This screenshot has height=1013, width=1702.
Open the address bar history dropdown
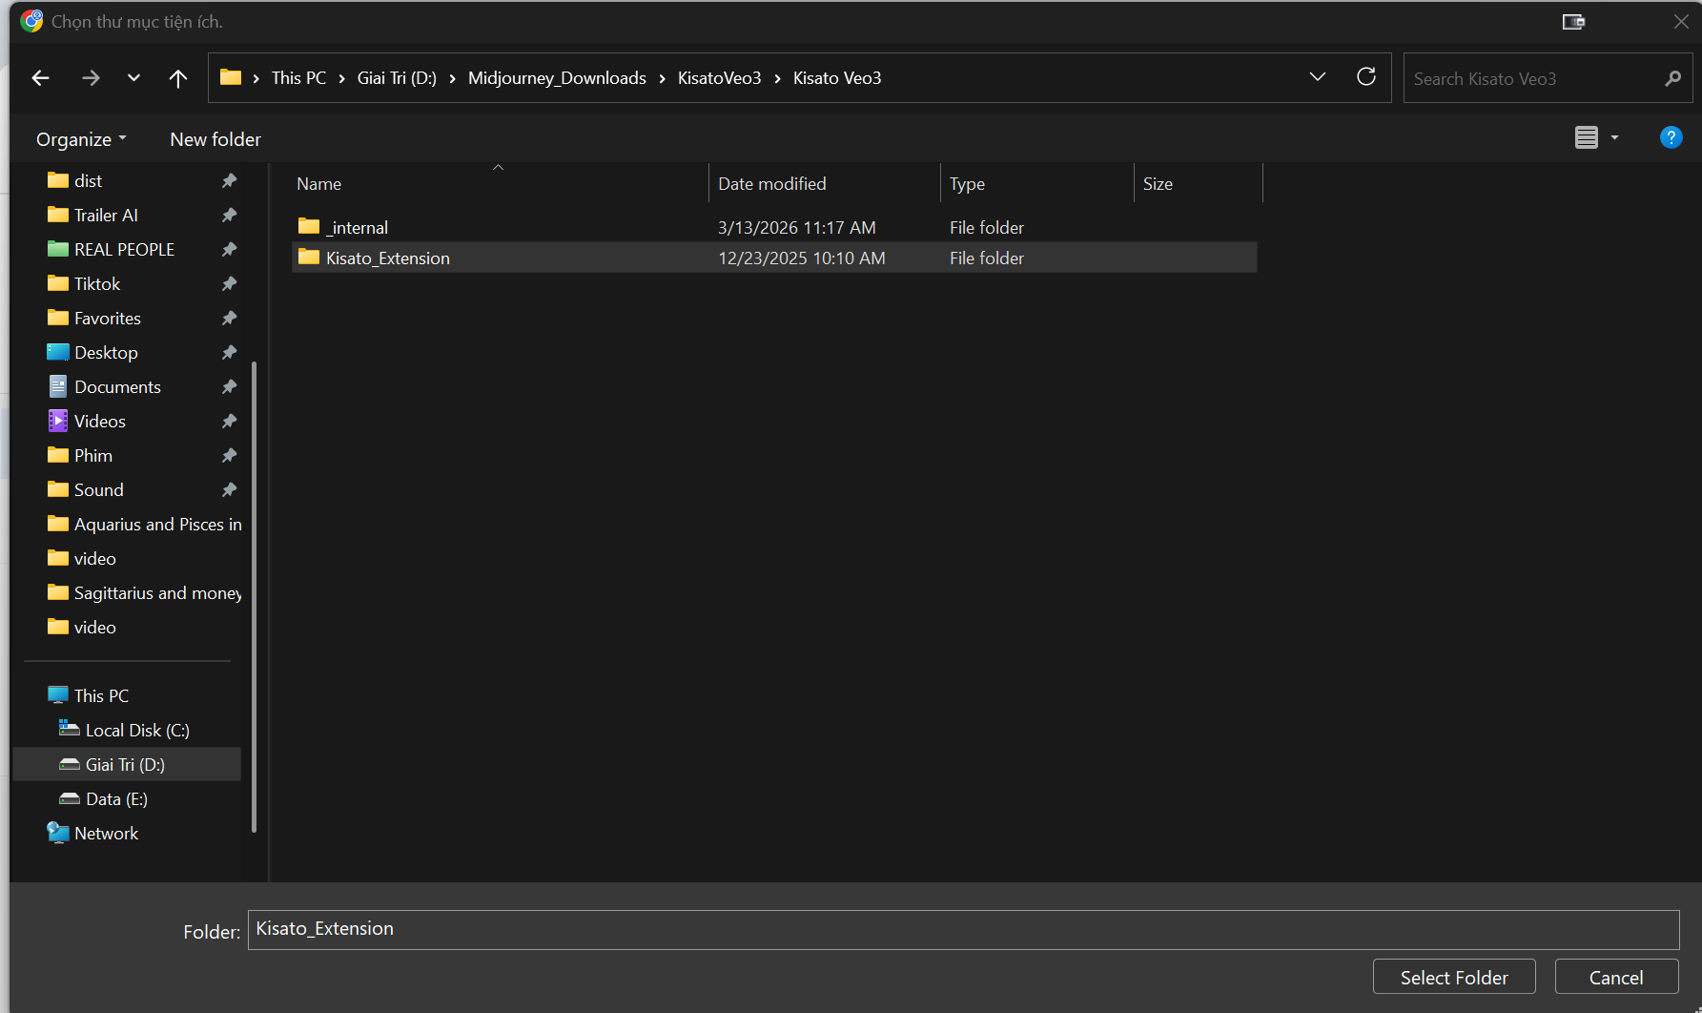pos(1318,77)
